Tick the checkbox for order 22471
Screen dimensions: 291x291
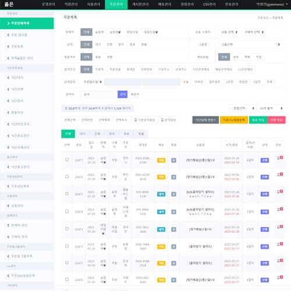click(67, 262)
